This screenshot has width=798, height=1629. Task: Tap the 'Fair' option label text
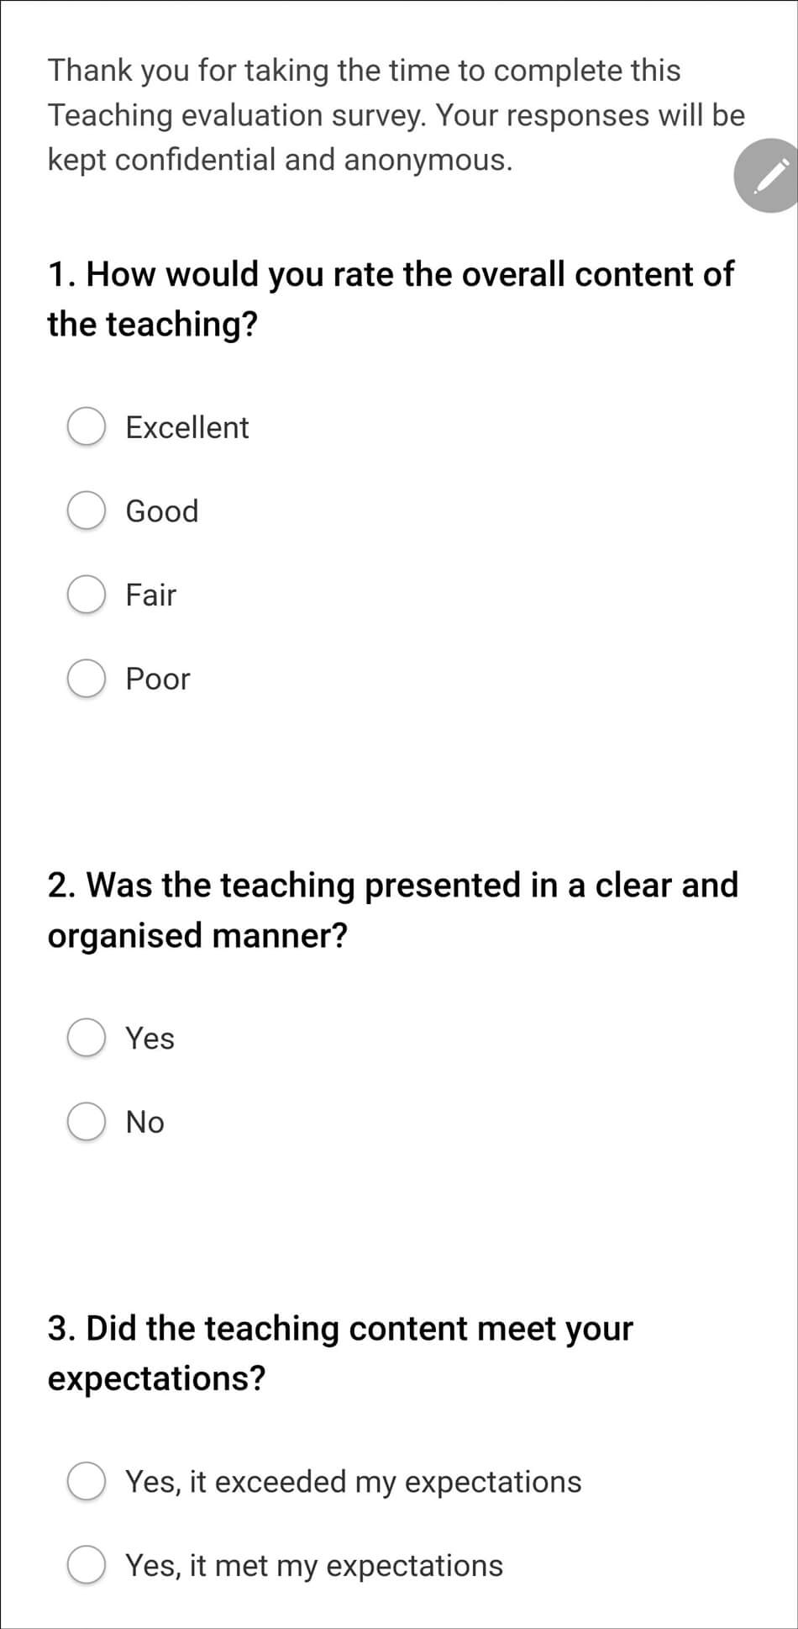pos(151,595)
